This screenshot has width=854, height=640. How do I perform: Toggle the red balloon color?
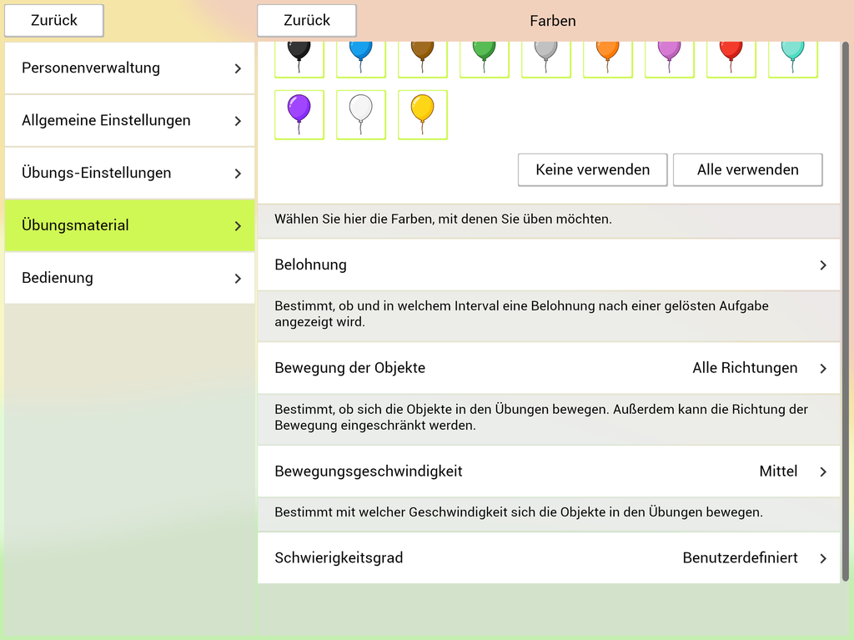(x=731, y=59)
